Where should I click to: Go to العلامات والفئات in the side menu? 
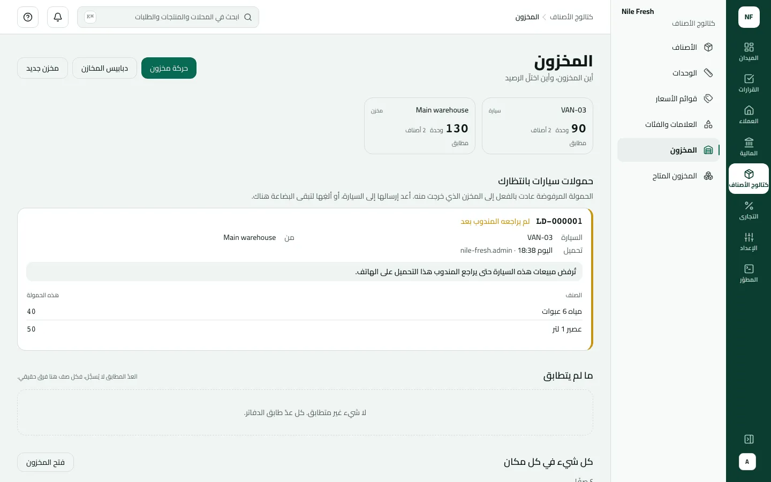pyautogui.click(x=668, y=124)
